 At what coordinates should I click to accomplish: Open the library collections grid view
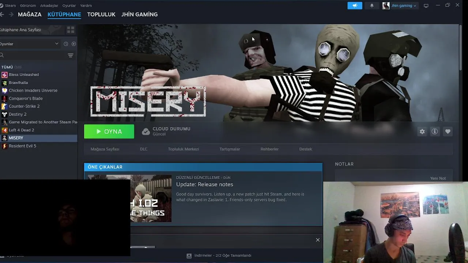(71, 30)
